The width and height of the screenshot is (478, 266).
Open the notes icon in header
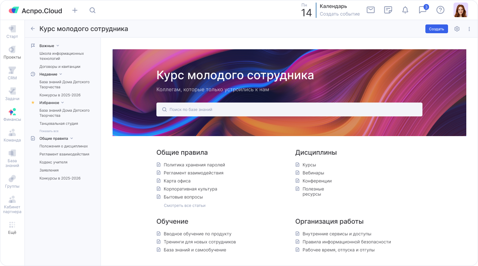point(388,10)
